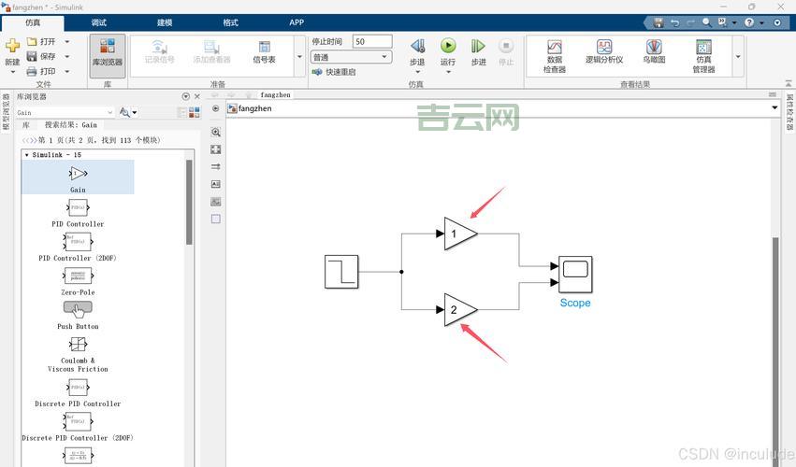Run the simulation with the green play button
Image resolution: width=796 pixels, height=467 pixels.
448,46
